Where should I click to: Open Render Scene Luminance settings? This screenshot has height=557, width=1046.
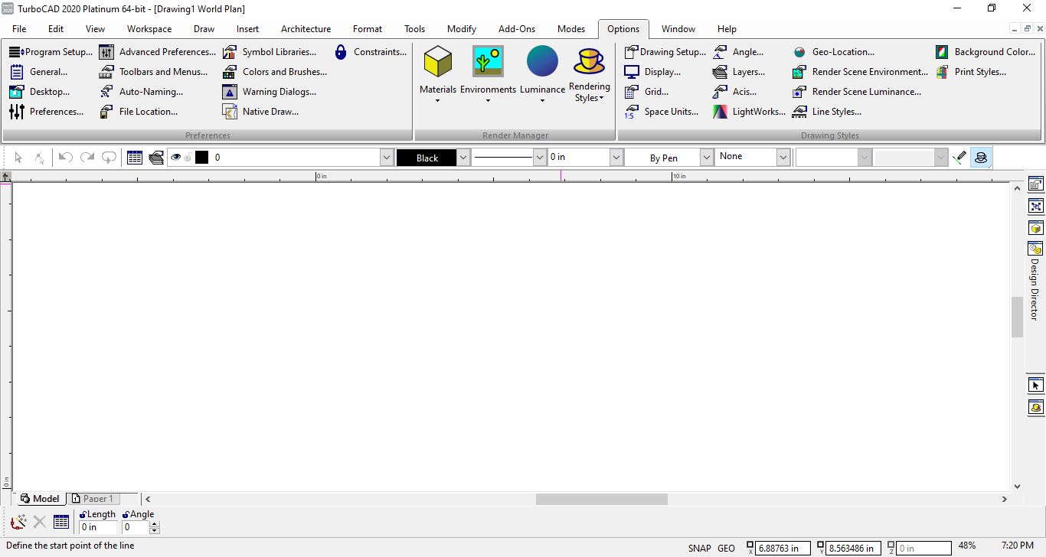coord(857,92)
